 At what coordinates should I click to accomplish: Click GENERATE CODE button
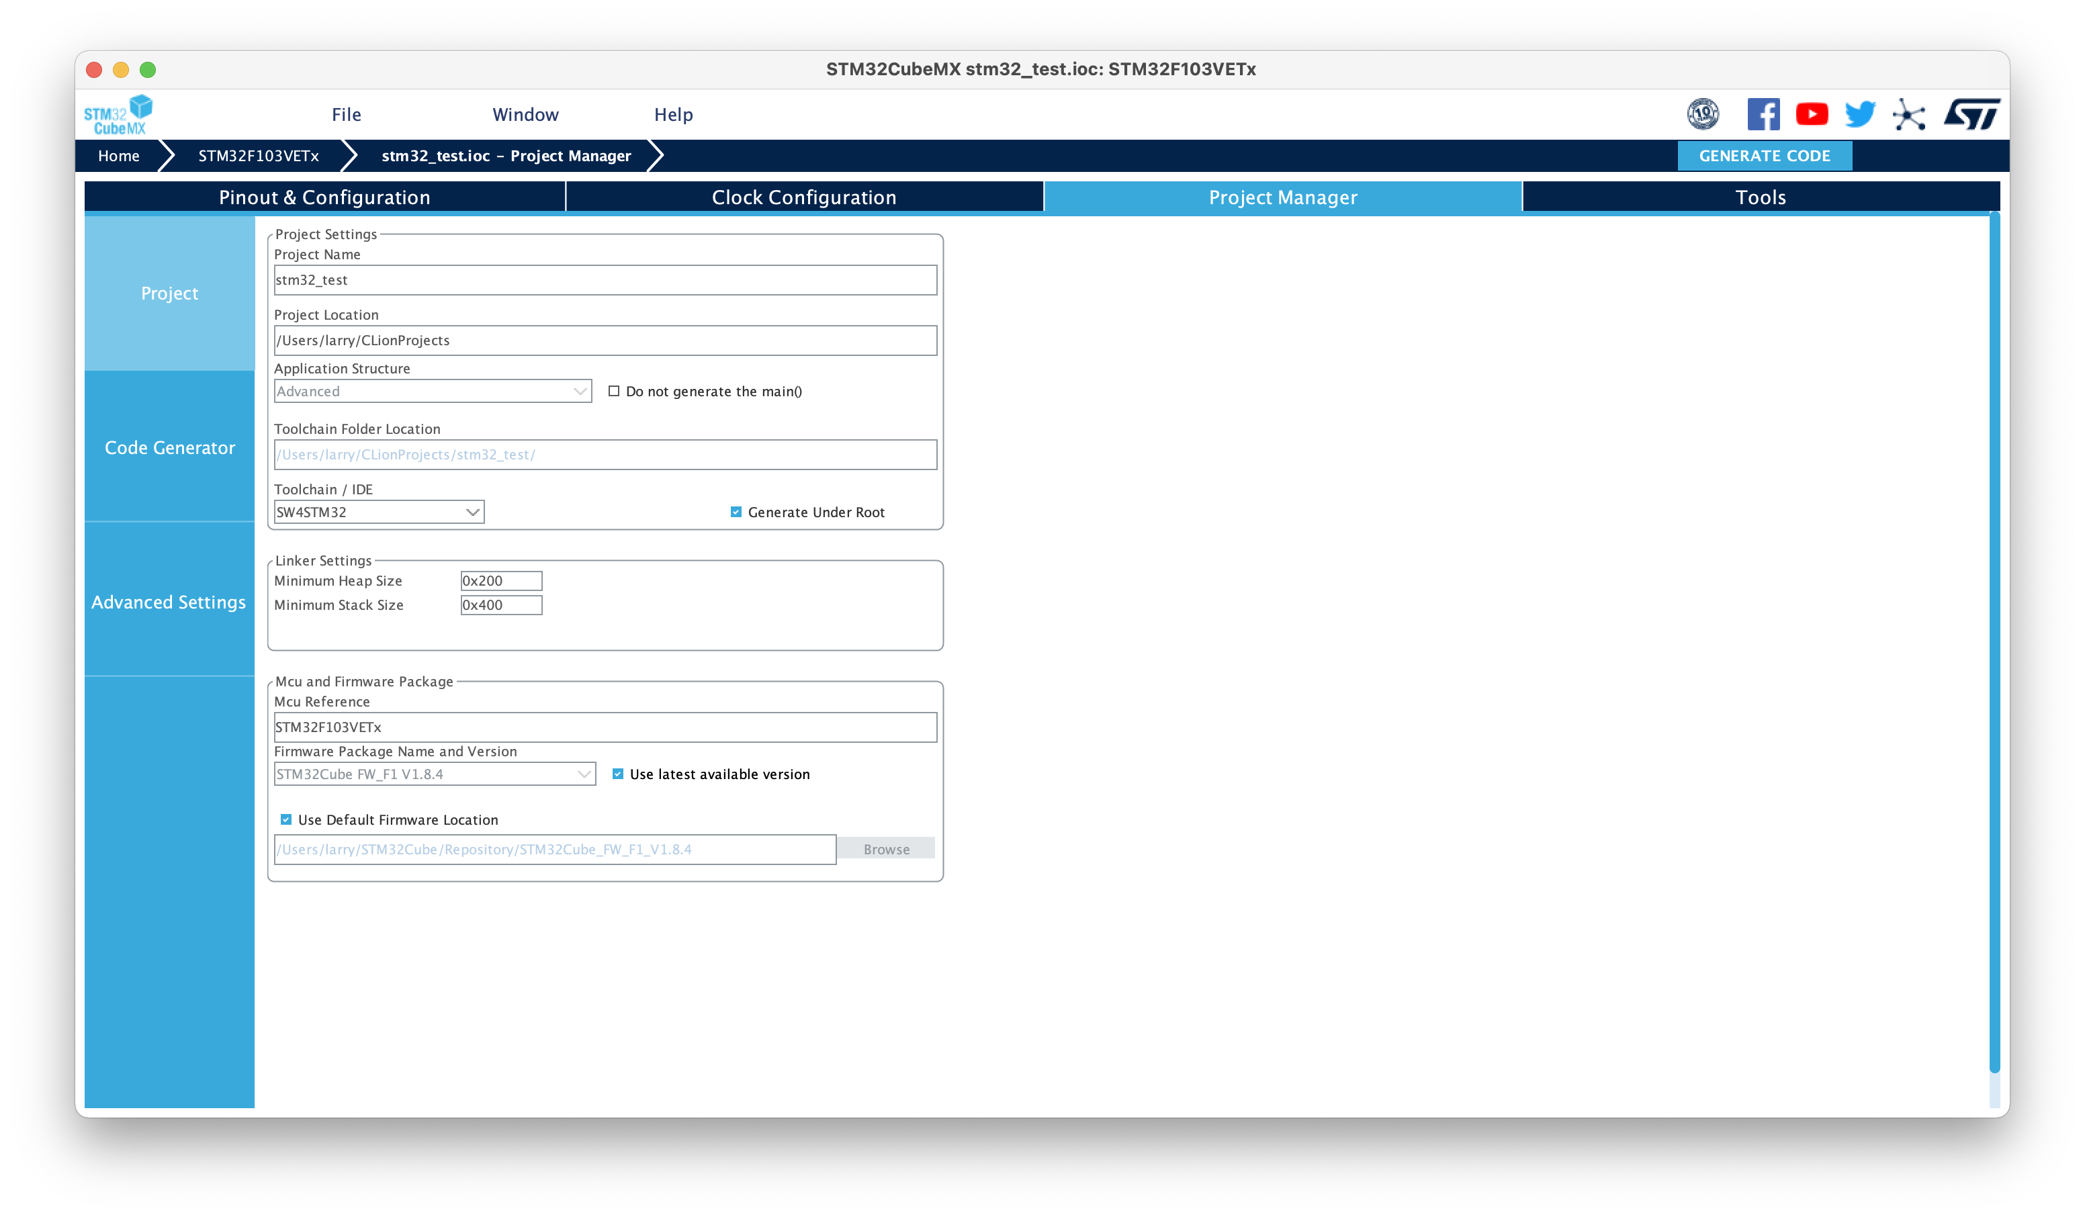pos(1766,155)
